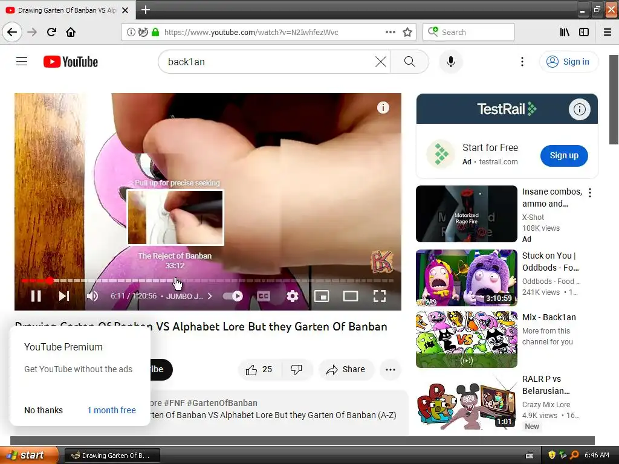Select Drawing Garten Of B taskbar item
The width and height of the screenshot is (619, 464).
(112, 456)
